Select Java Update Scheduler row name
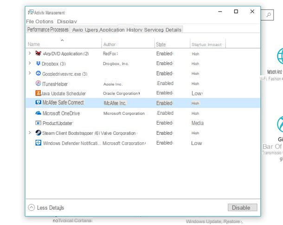Viewport: 283px width, 225px height. point(63,93)
